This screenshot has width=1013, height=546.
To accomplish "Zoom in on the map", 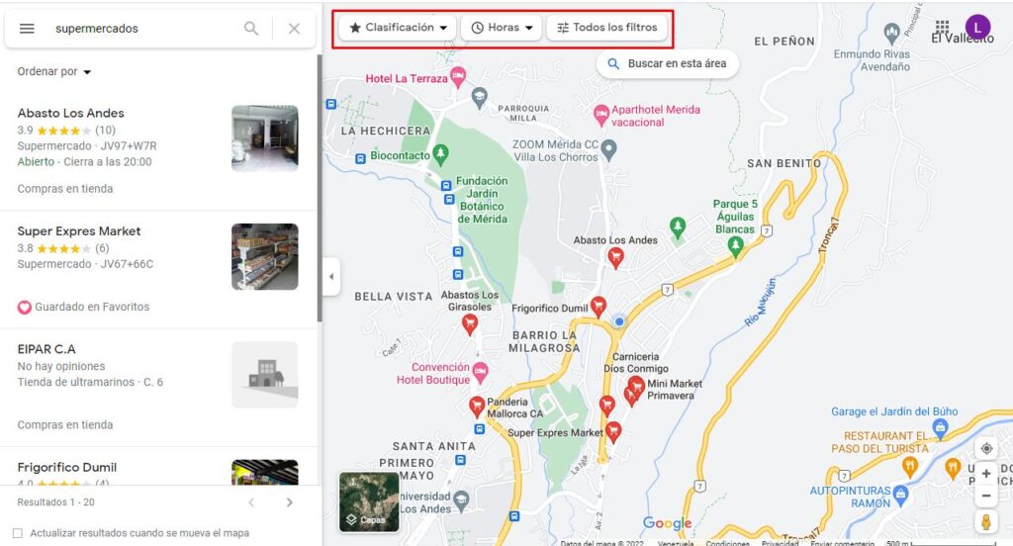I will coord(985,474).
